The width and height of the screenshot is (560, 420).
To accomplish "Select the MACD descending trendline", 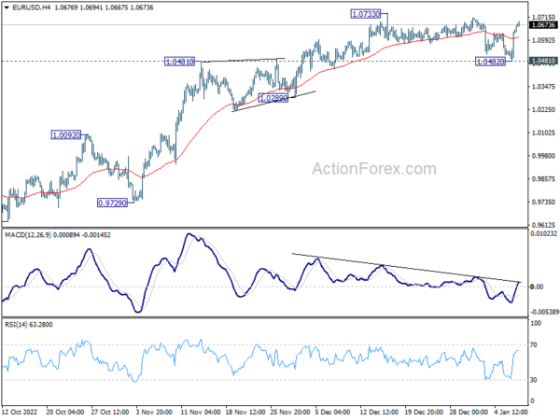I will [x=406, y=268].
